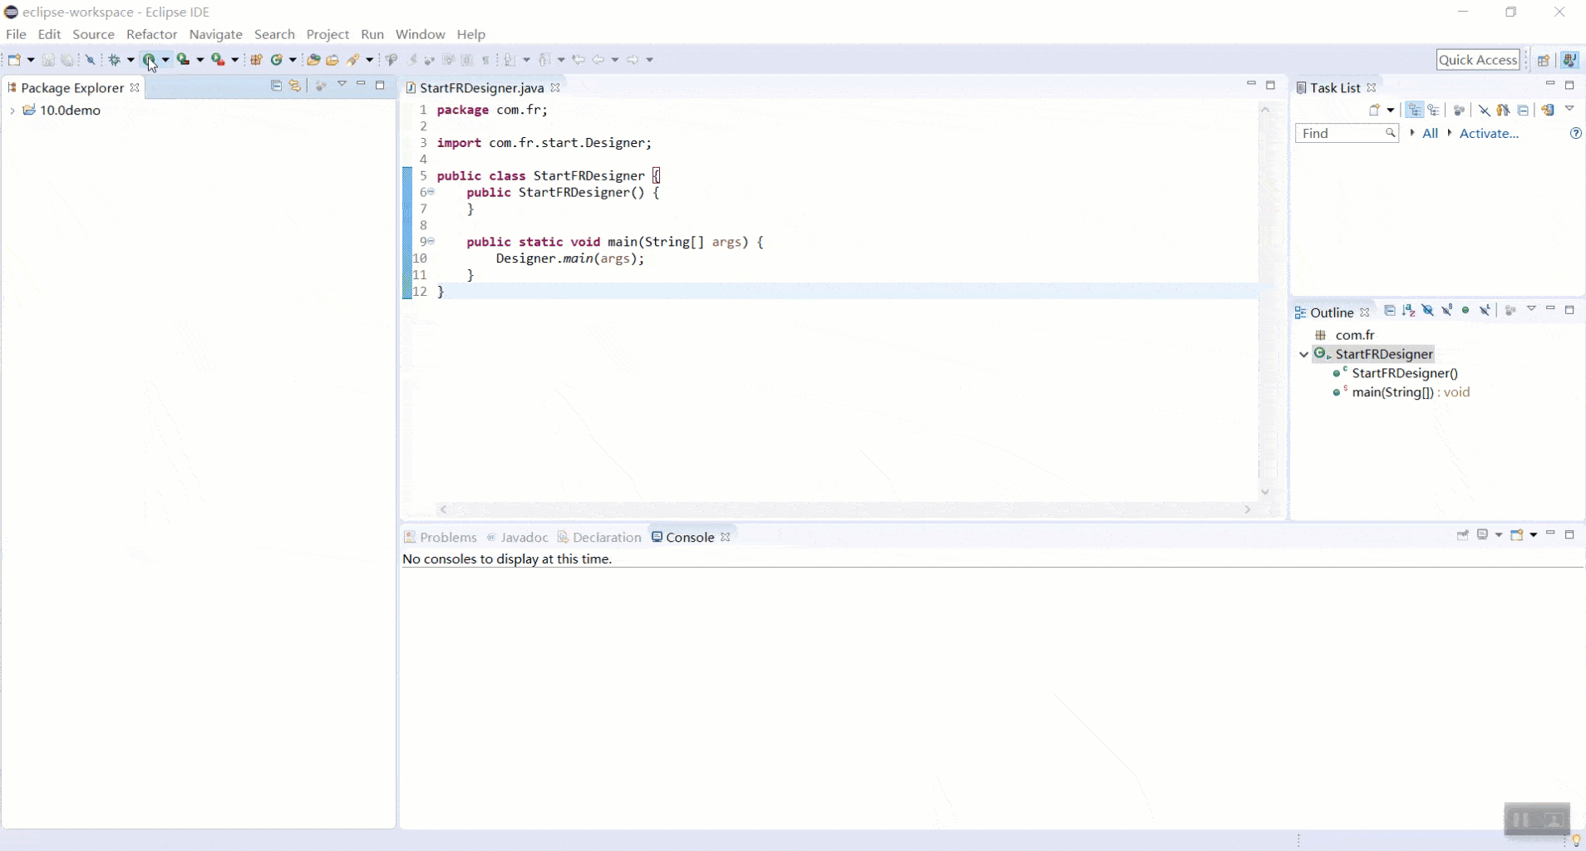The width and height of the screenshot is (1586, 851).
Task: Switch to the Problems tab
Action: [x=448, y=538]
